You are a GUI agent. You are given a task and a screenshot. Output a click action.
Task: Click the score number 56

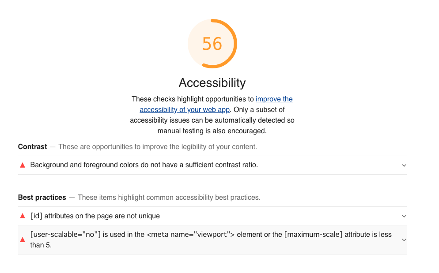pyautogui.click(x=212, y=44)
